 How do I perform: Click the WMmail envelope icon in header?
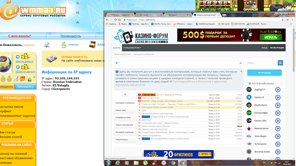coord(77,13)
